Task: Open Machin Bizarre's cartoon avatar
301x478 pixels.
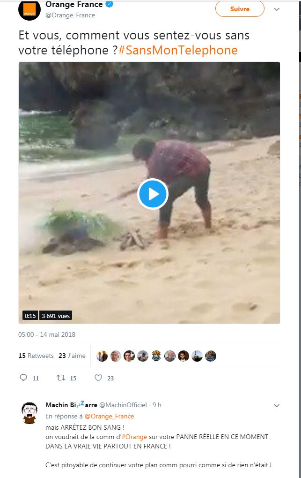Action: pyautogui.click(x=29, y=413)
